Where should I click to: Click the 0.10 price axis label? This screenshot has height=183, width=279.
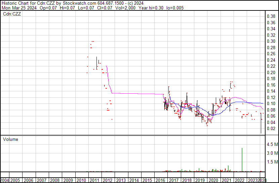pyautogui.click(x=271, y=103)
